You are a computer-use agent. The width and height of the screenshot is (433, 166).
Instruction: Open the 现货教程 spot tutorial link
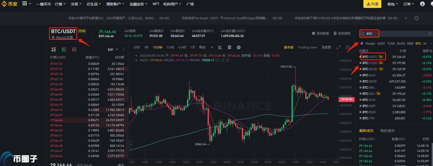pos(320,34)
